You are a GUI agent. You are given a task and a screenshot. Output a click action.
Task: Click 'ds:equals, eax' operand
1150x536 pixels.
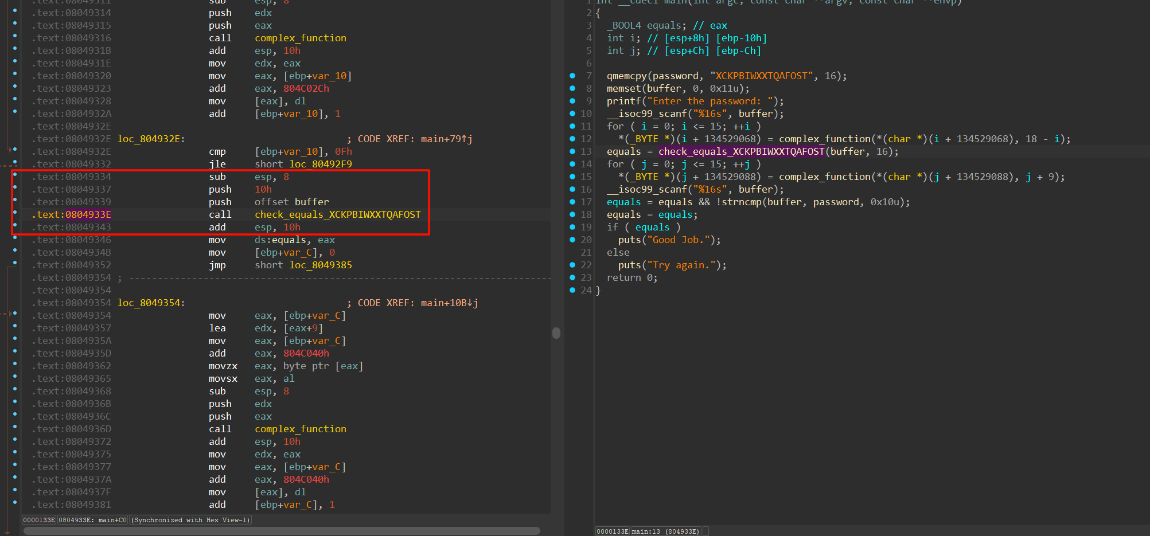coord(295,240)
